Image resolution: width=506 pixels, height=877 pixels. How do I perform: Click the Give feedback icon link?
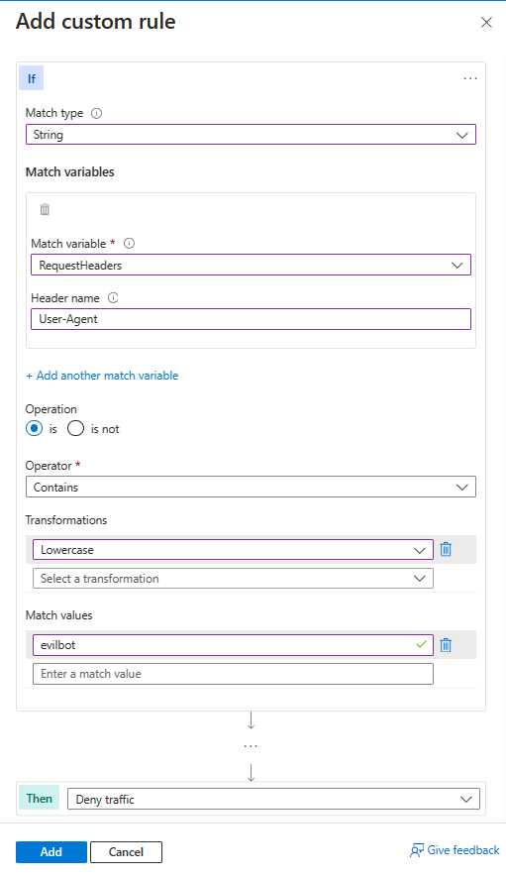tap(454, 850)
